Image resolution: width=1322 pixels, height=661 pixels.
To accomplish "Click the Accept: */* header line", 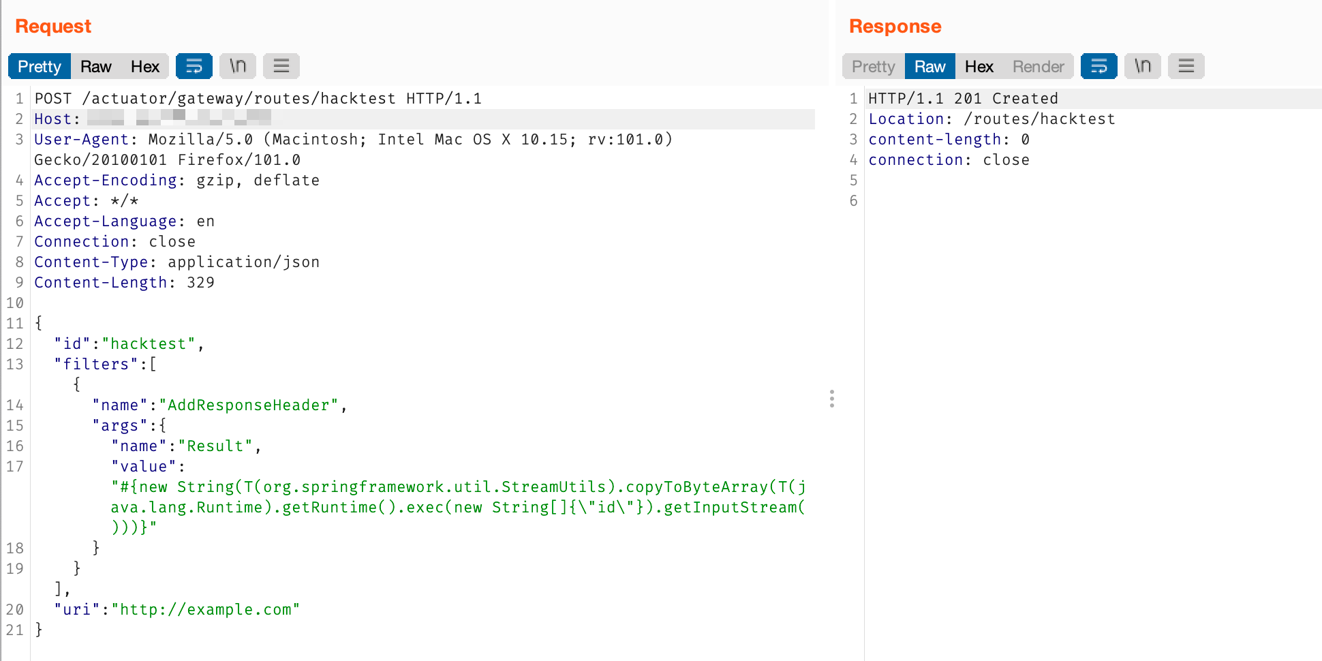I will (x=87, y=200).
